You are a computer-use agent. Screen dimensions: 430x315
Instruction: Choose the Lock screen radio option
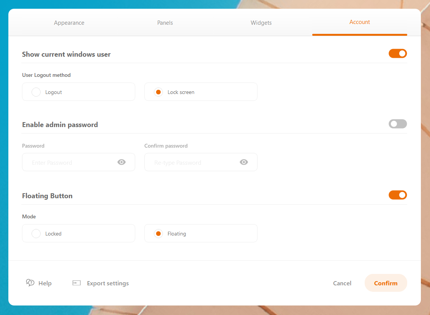[x=158, y=92]
